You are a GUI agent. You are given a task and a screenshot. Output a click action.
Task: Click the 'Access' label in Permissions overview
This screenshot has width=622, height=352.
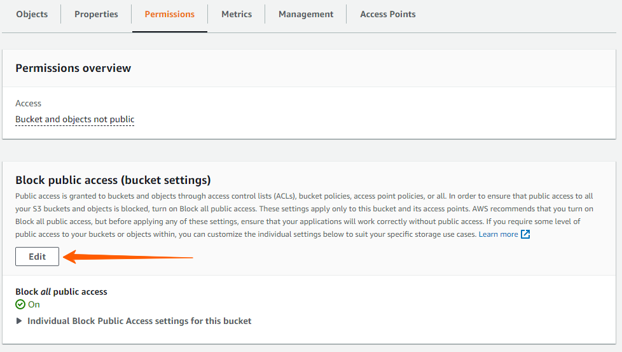tap(28, 103)
